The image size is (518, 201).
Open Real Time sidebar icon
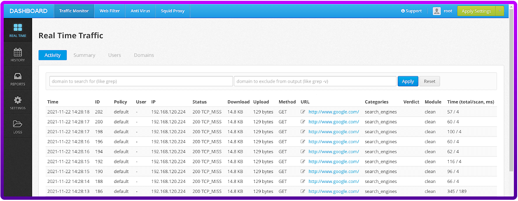coord(18,28)
